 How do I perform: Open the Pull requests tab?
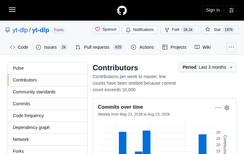click(99, 47)
